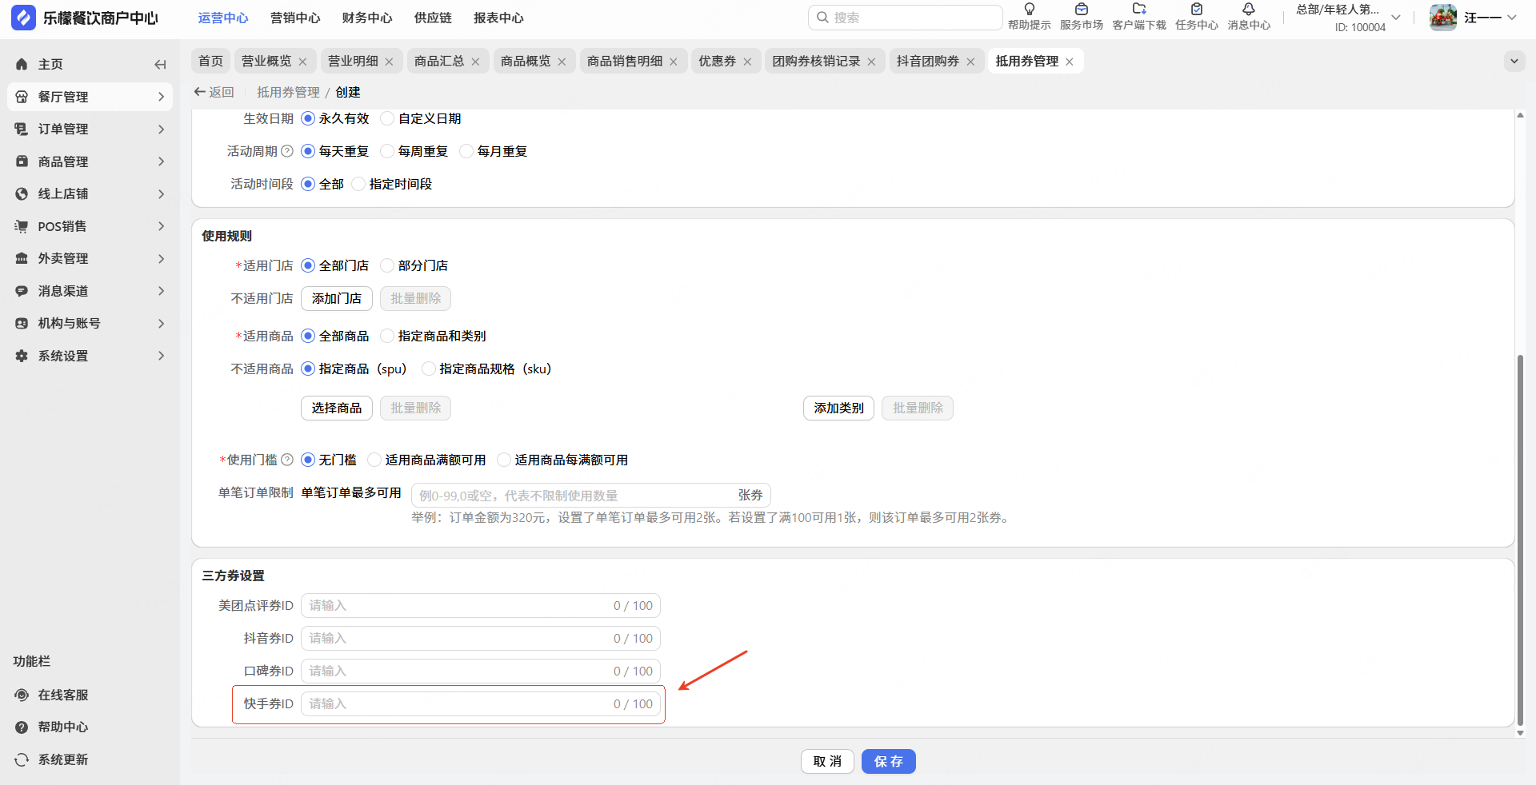Open the 消息中心 bell icon
Viewport: 1536px width, 785px height.
click(1248, 10)
